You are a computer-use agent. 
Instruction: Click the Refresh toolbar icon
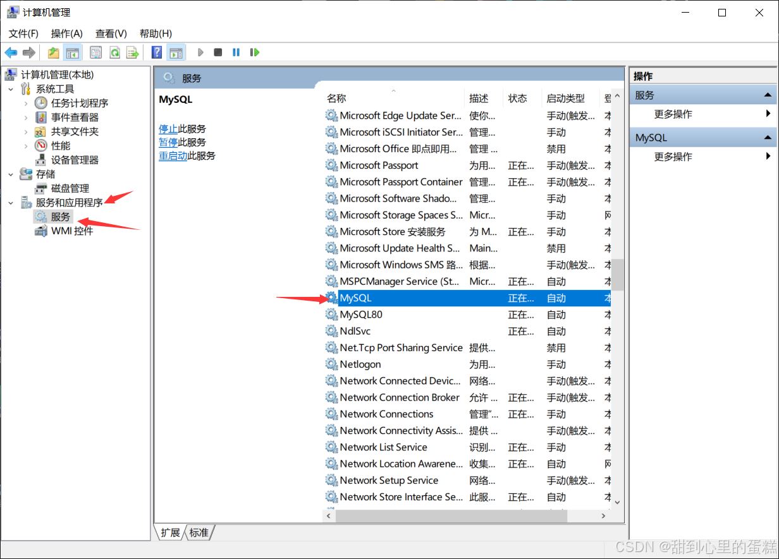(x=114, y=52)
